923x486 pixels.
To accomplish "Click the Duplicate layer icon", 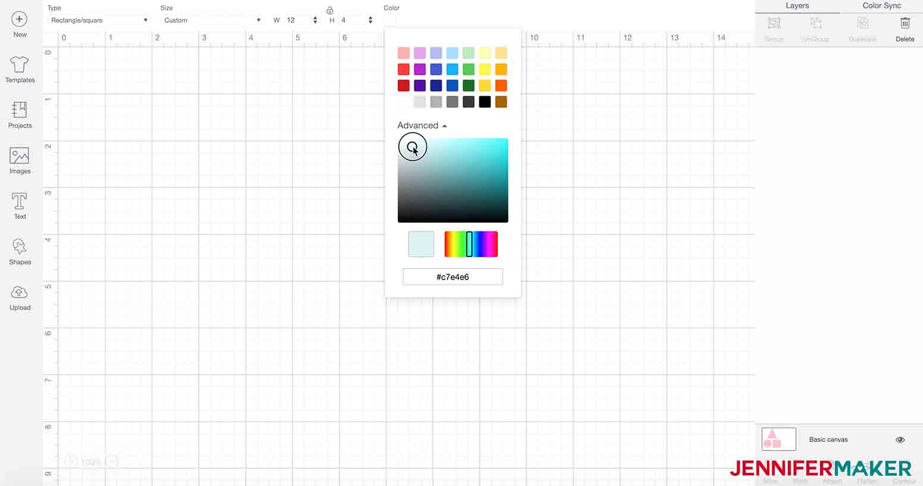I will [862, 23].
